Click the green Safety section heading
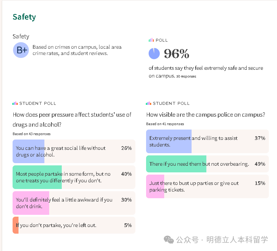This screenshot has height=251, width=277. pos(24,17)
